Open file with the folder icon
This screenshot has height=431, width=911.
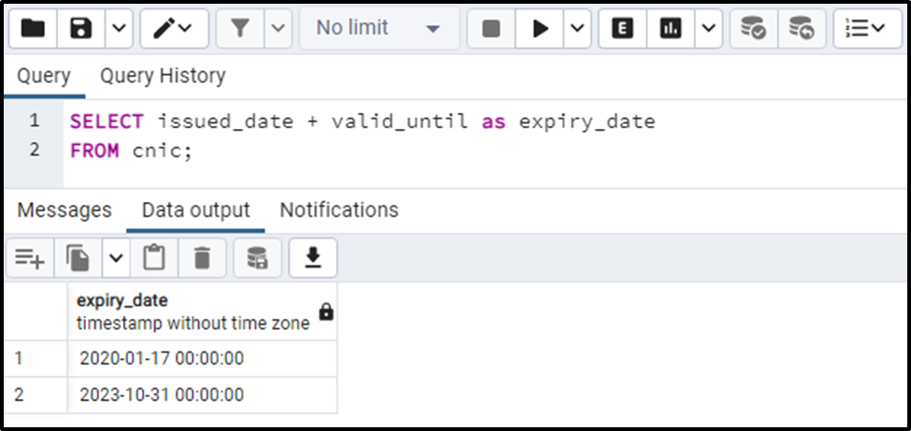(x=33, y=28)
